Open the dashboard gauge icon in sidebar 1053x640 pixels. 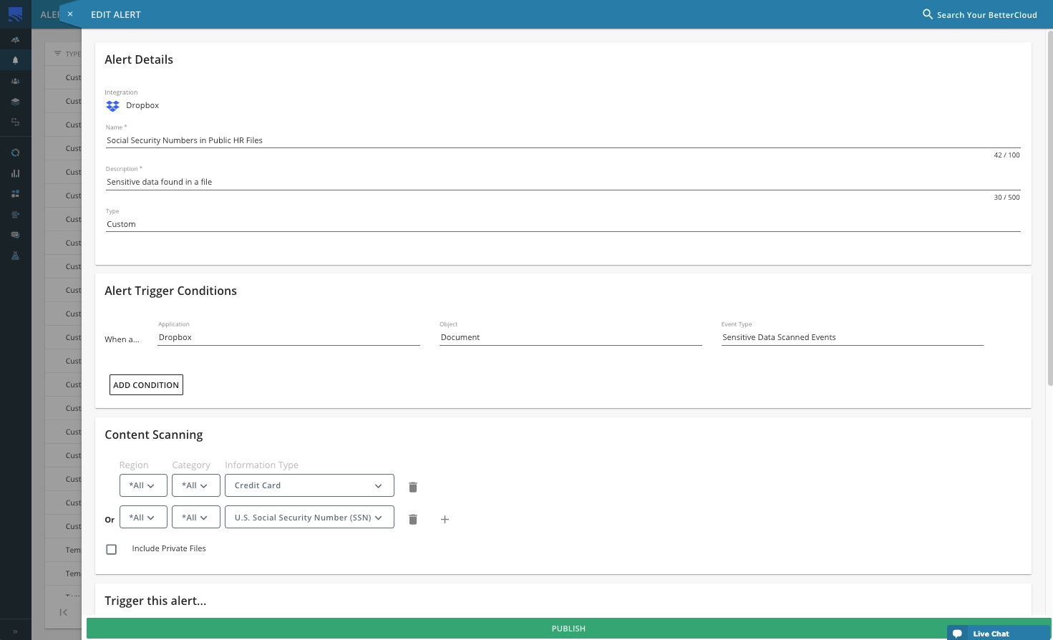coord(15,40)
